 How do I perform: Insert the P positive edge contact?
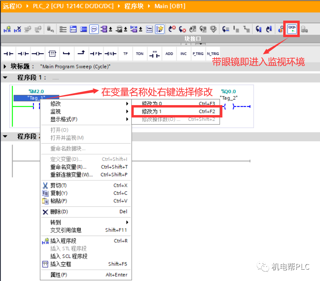pyautogui.click(x=96, y=54)
